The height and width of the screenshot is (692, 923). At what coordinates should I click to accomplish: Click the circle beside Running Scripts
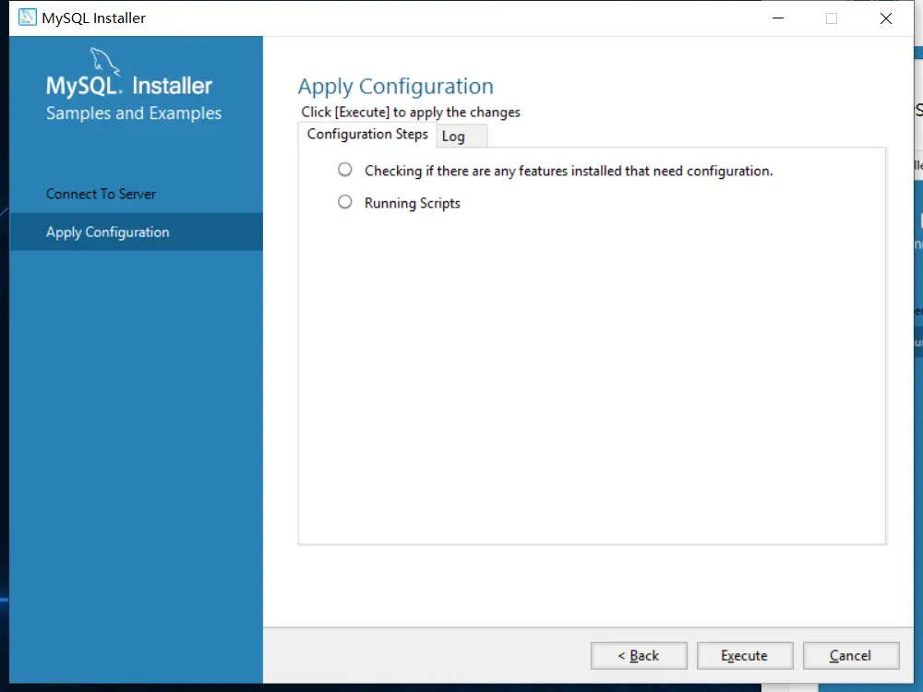coord(345,202)
